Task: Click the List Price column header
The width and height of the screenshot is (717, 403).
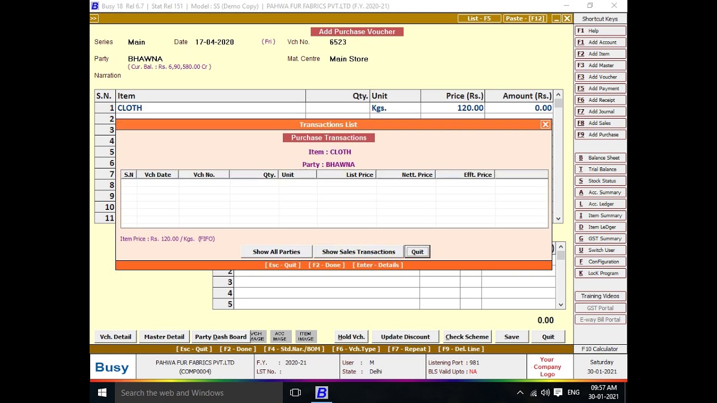Action: (346, 175)
